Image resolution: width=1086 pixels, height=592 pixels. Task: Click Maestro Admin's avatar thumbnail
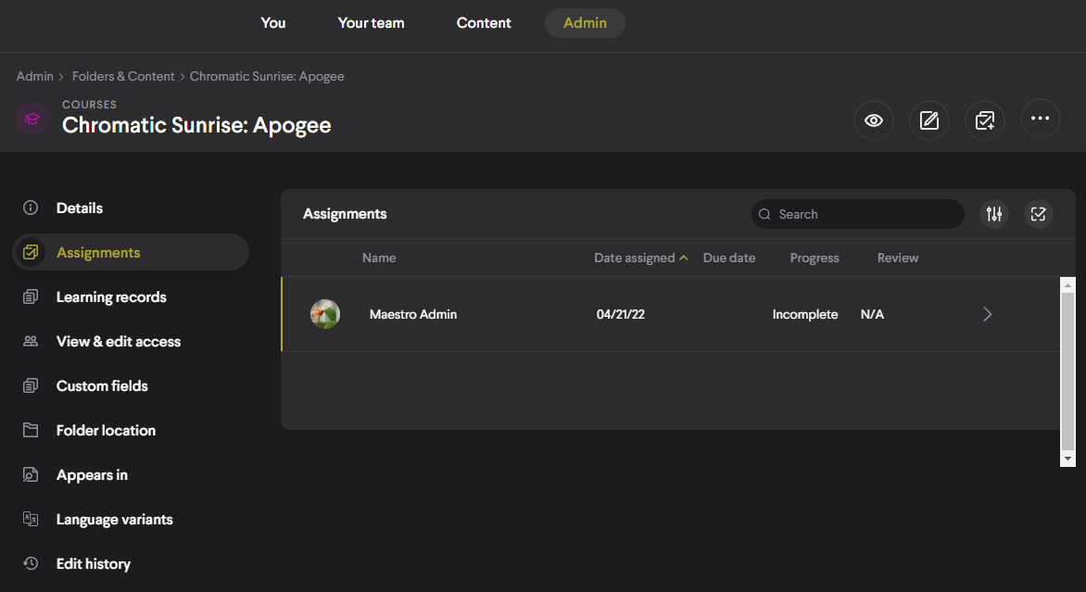325,314
